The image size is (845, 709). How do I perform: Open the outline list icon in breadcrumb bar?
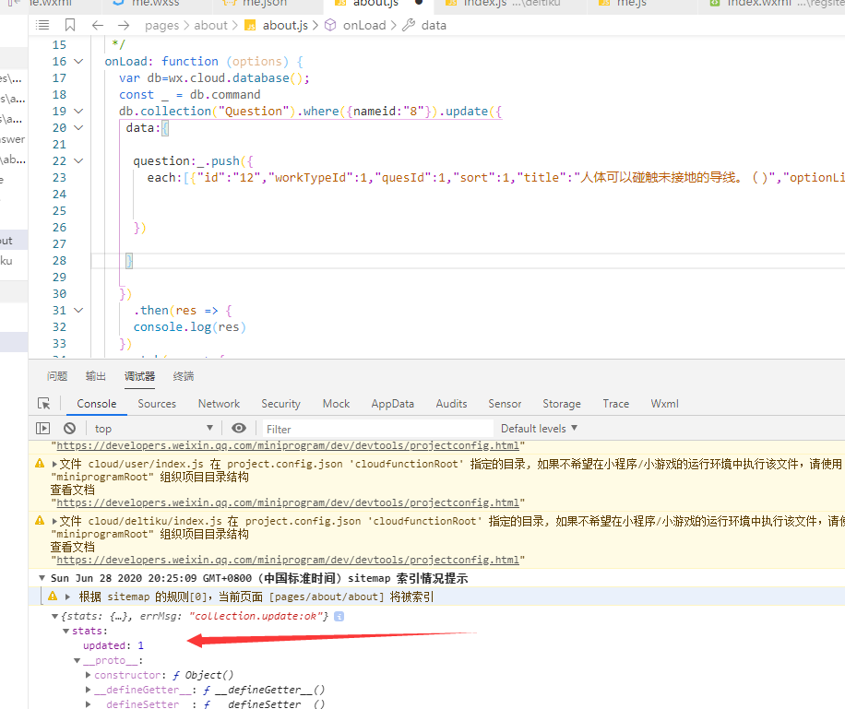pyautogui.click(x=42, y=25)
